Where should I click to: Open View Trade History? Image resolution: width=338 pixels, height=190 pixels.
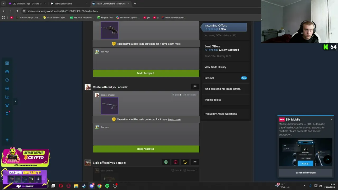(215, 67)
